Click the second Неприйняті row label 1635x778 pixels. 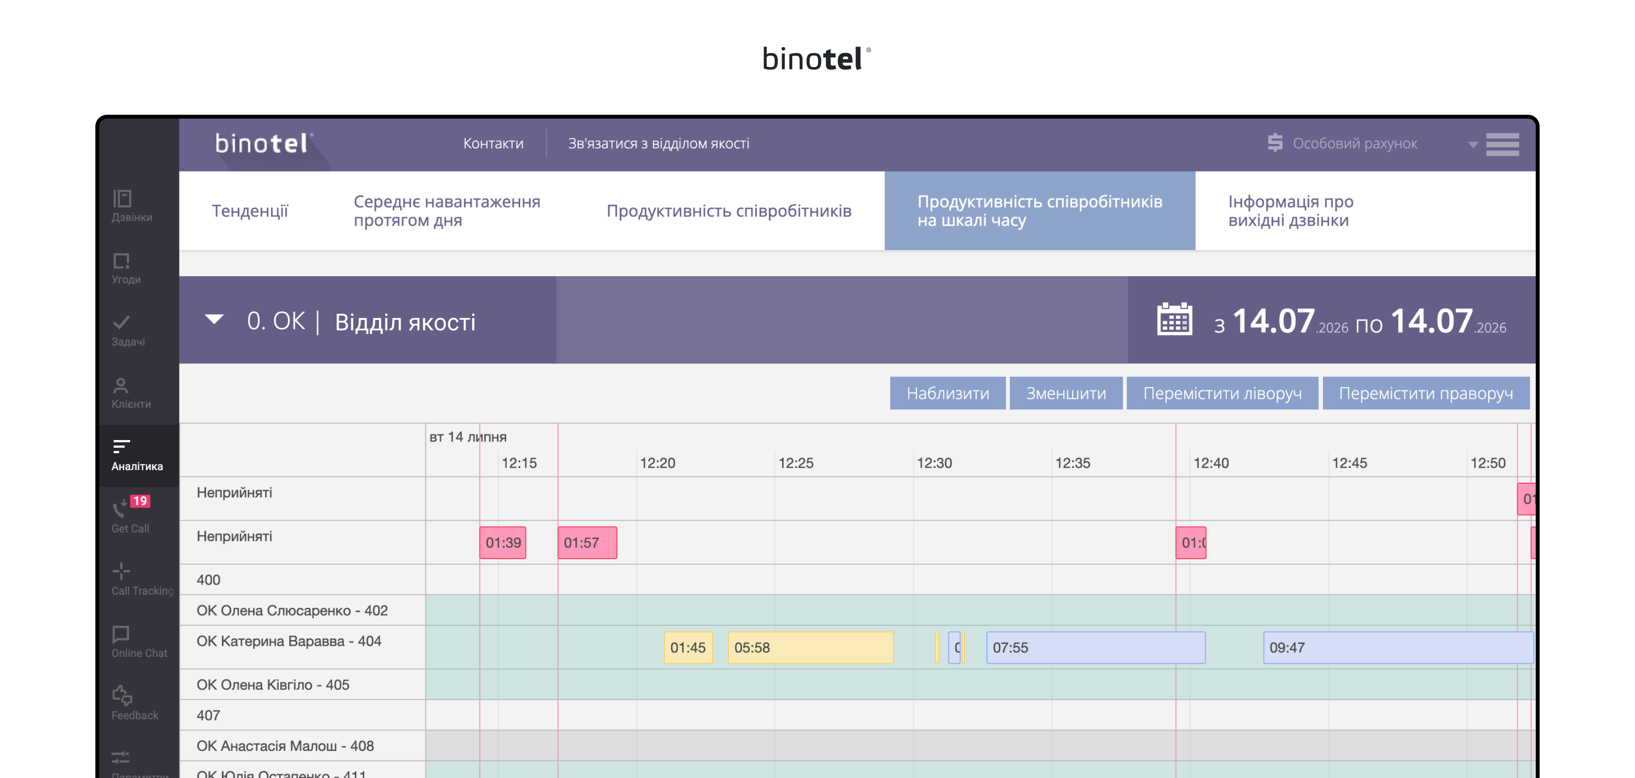coord(234,536)
